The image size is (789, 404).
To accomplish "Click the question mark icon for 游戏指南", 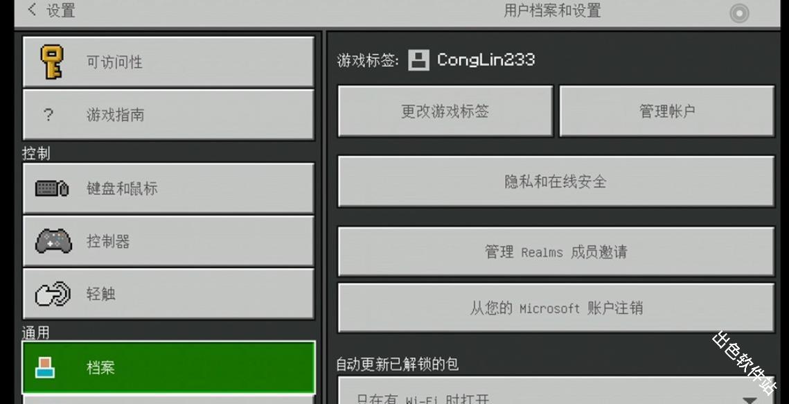I will tap(50, 114).
